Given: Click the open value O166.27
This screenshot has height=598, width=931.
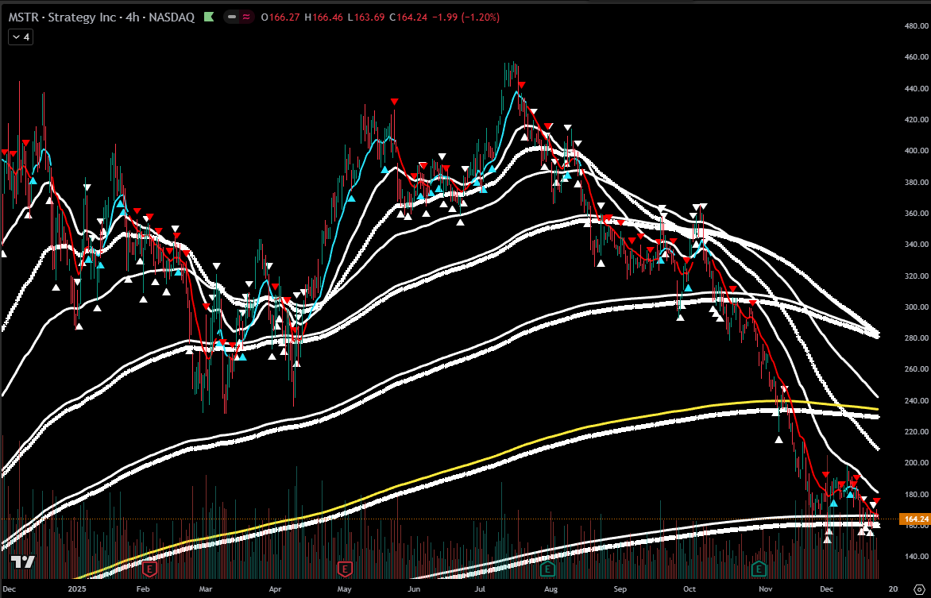Looking at the screenshot, I should [x=281, y=17].
